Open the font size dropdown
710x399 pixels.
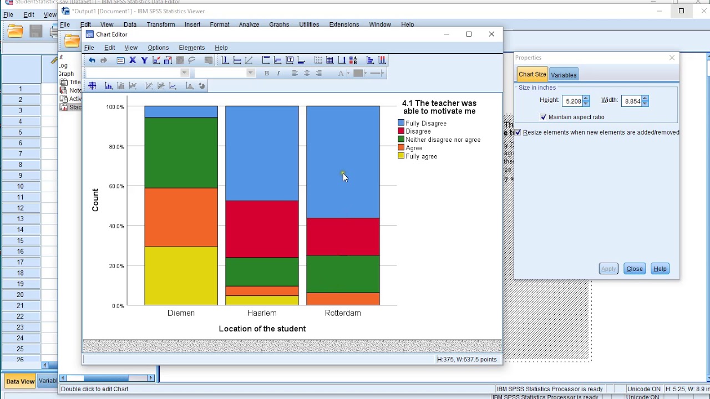(x=251, y=73)
